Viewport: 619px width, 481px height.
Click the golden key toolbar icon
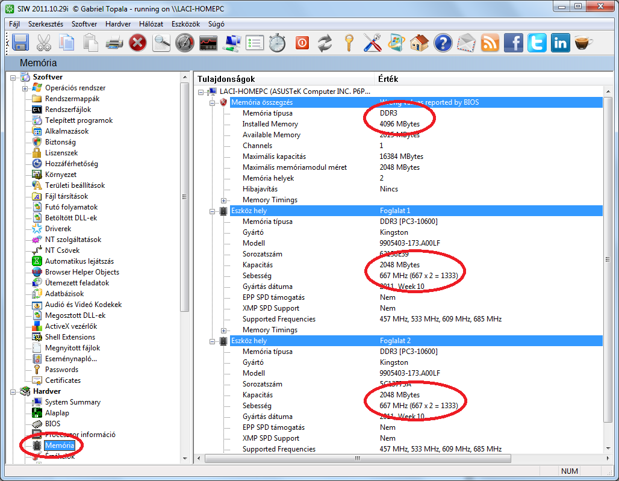pos(349,43)
